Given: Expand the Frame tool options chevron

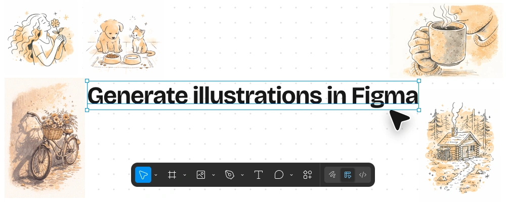Looking at the screenshot, I should [x=185, y=175].
